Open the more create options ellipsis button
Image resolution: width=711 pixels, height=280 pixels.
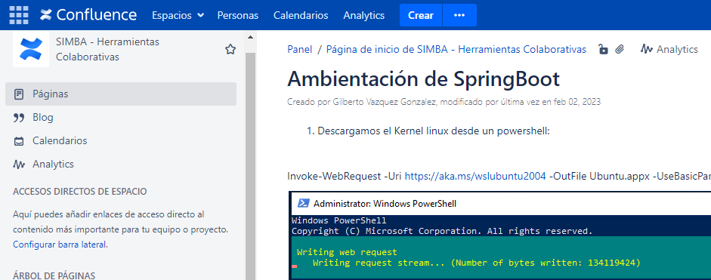[x=459, y=15]
